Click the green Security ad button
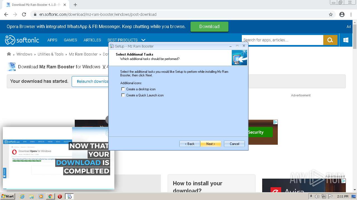Screen dimensions: 357x200 [x=260, y=132]
